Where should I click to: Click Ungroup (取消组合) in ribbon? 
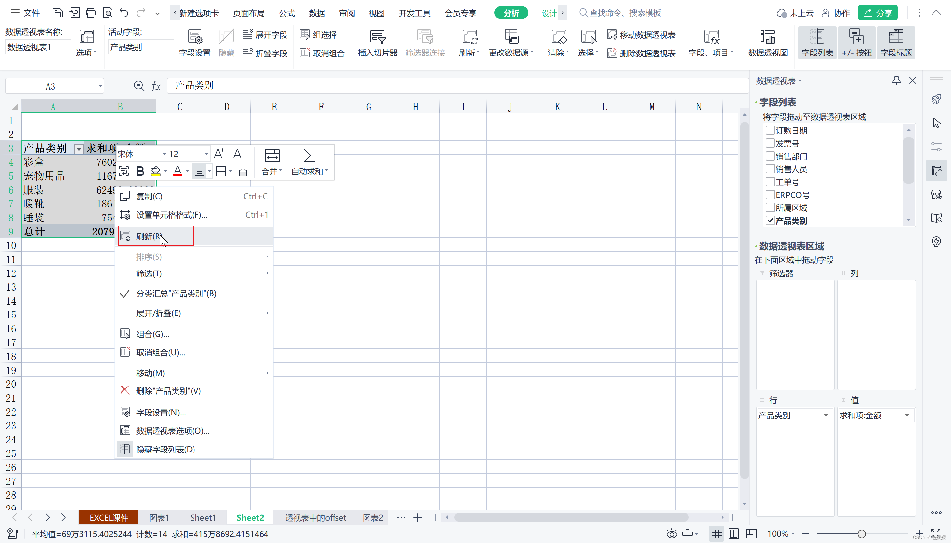coord(322,53)
